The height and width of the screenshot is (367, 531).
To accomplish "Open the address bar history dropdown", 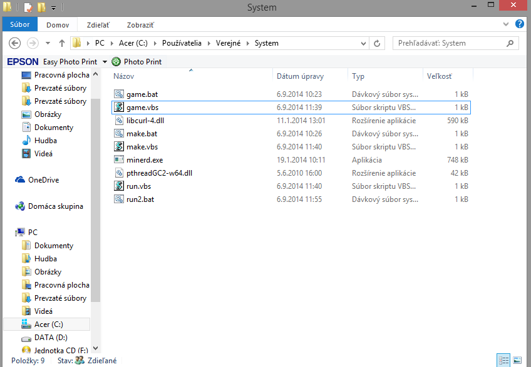I will pos(363,44).
